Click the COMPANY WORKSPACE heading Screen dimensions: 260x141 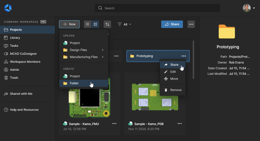[x=21, y=22]
